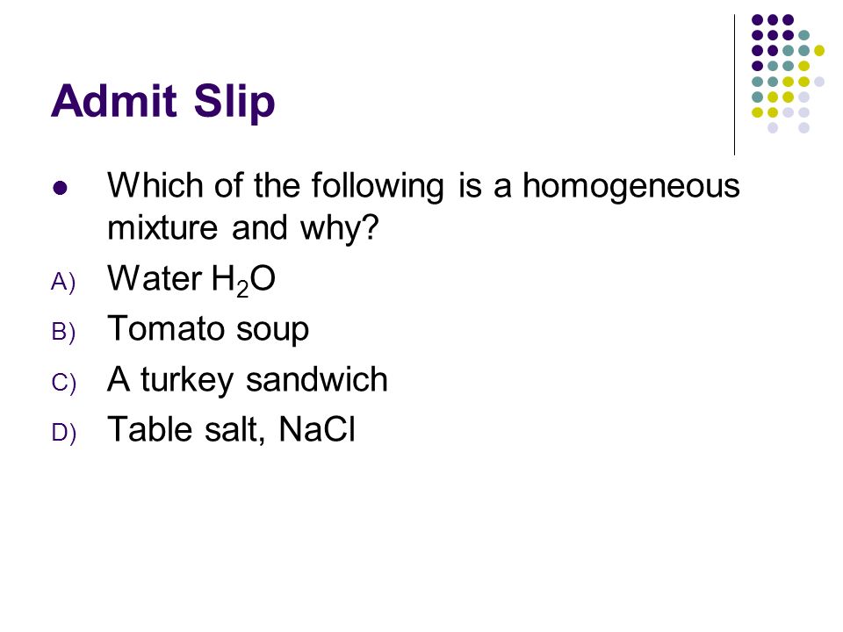843x632 pixels.
Task: Click the 'Admit Slip' slide title
Action: point(163,101)
